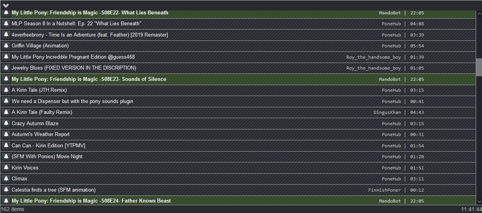Open S08E22 What Lies Beneath title

tap(90, 12)
